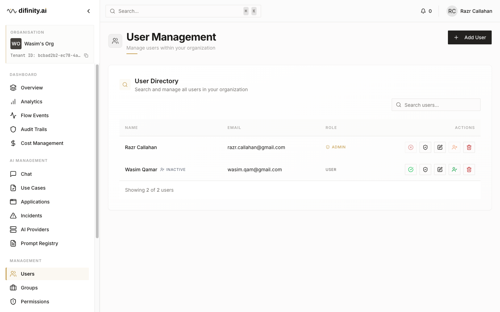Click the Analytics bar chart icon

[13, 102]
